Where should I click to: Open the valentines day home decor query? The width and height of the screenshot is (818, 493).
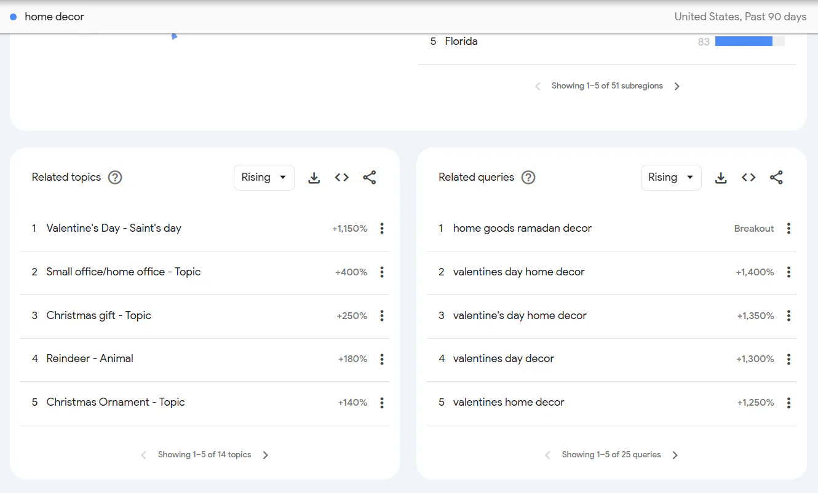[x=518, y=272]
